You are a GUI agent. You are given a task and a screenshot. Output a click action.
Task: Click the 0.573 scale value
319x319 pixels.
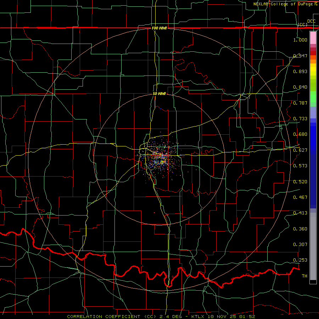(300, 166)
